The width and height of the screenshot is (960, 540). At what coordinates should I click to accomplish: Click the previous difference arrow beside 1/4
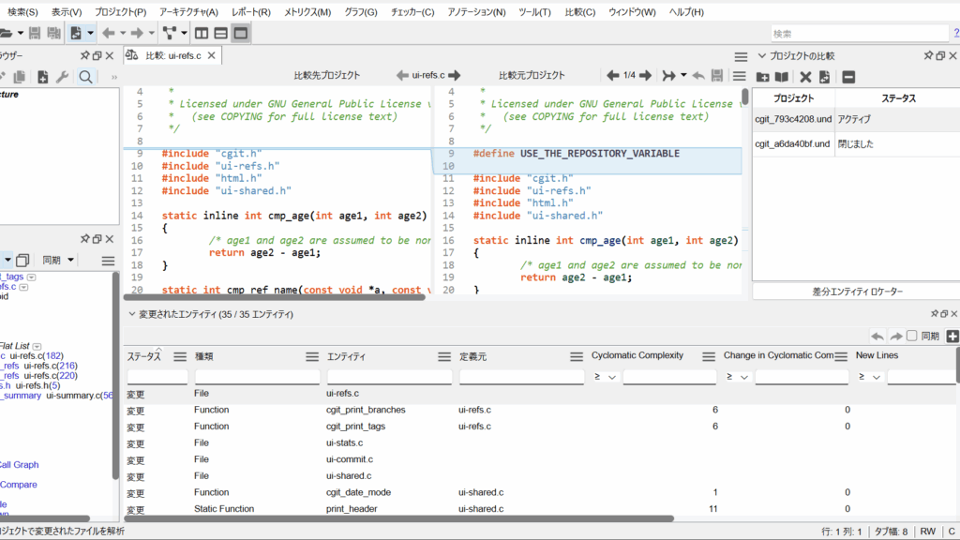(x=613, y=75)
